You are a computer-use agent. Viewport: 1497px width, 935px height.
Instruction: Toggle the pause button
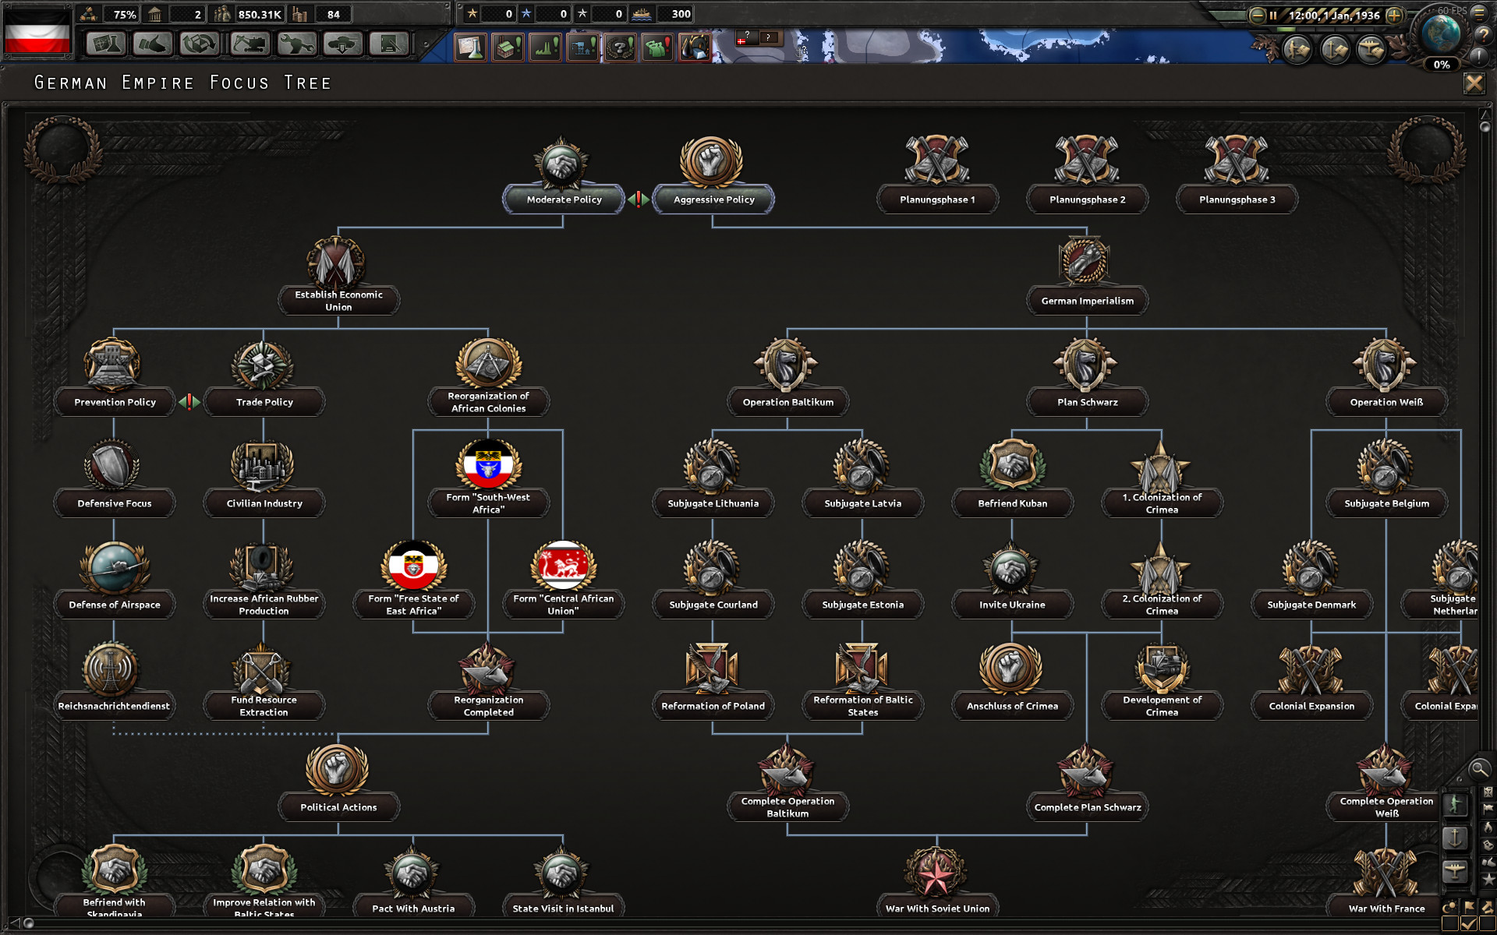[x=1273, y=15]
